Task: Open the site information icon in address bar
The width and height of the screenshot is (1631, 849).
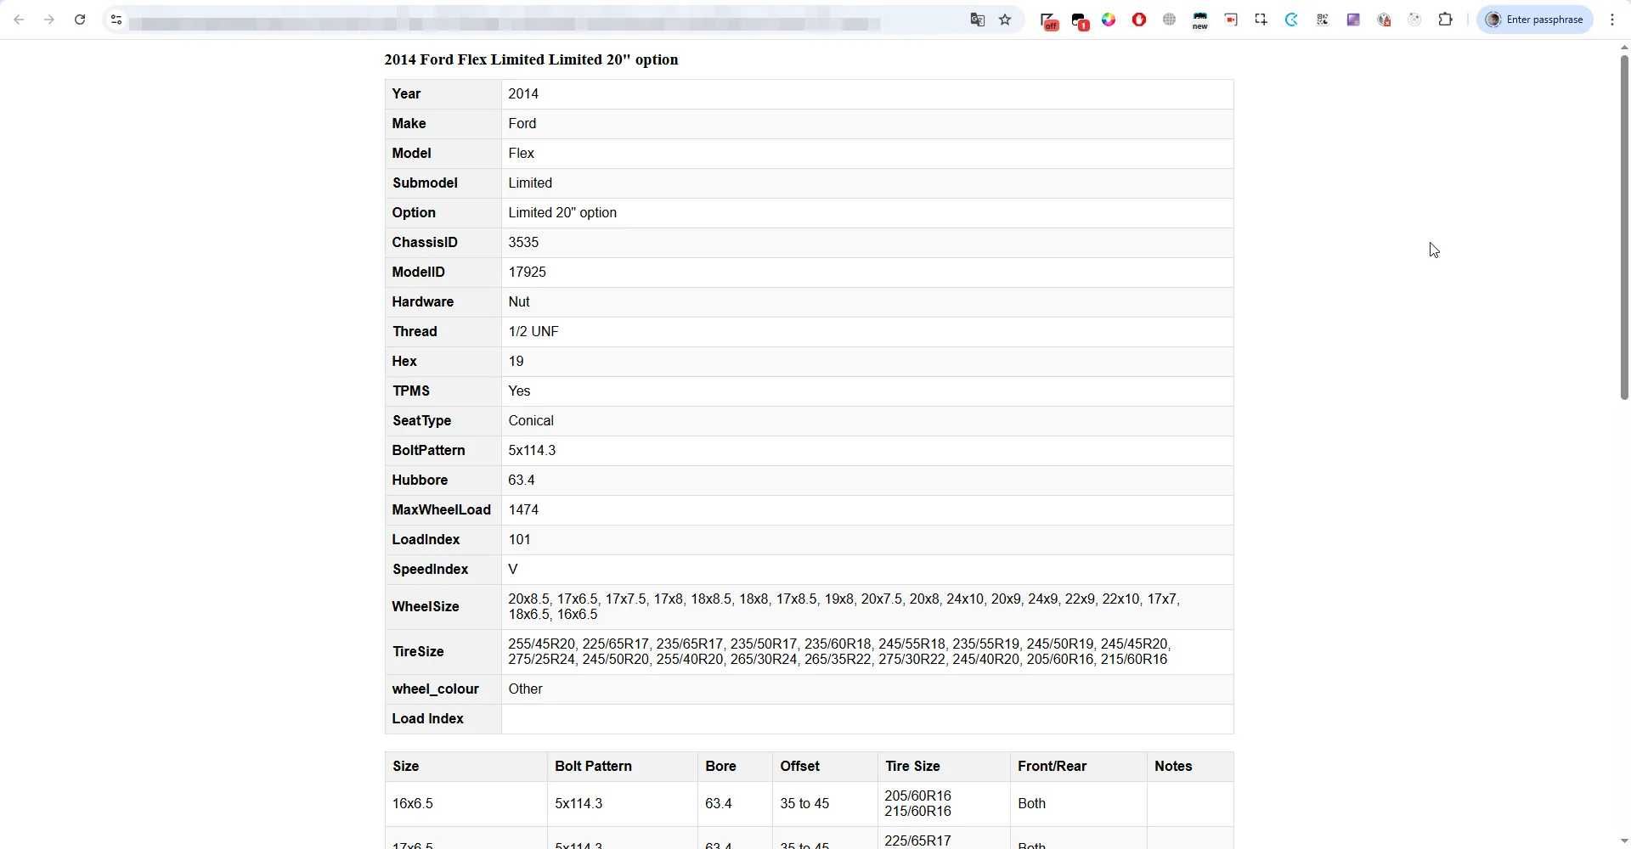Action: pyautogui.click(x=116, y=20)
